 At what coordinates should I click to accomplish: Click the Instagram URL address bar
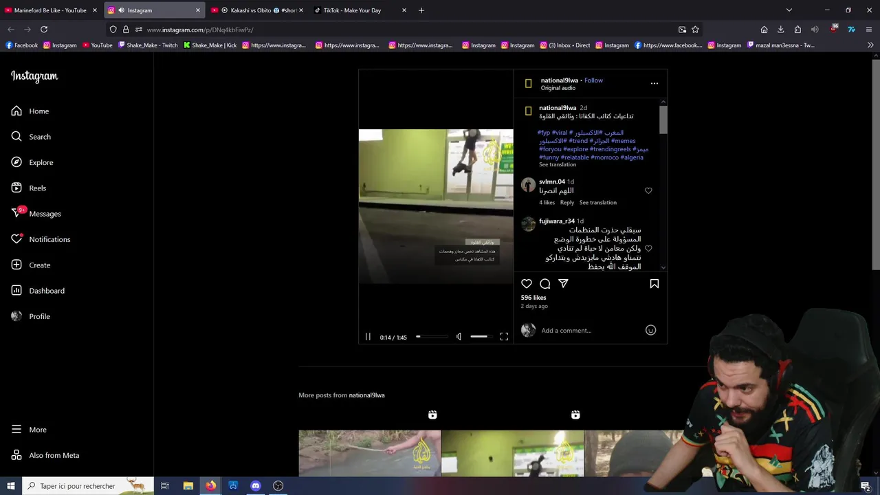pos(406,30)
